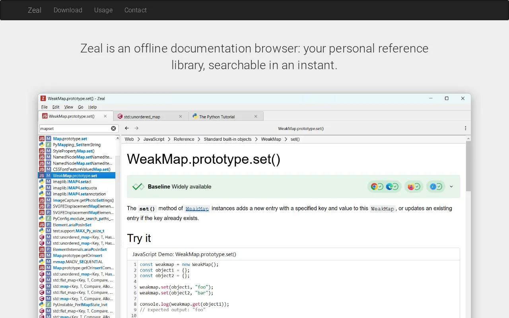Image resolution: width=509 pixels, height=318 pixels.
Task: Select the imaplib.IMAP4.setannotation result
Action: tap(78, 194)
